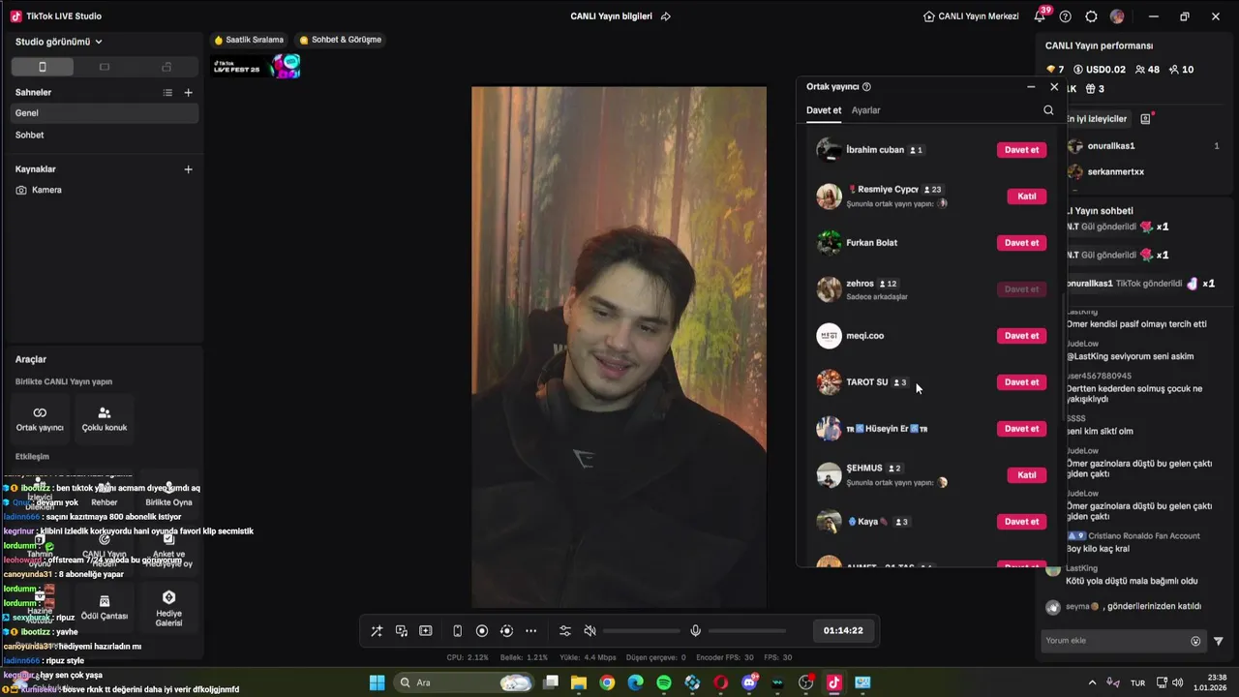Toggle the muted speaker icon
This screenshot has height=697, width=1239.
[589, 630]
